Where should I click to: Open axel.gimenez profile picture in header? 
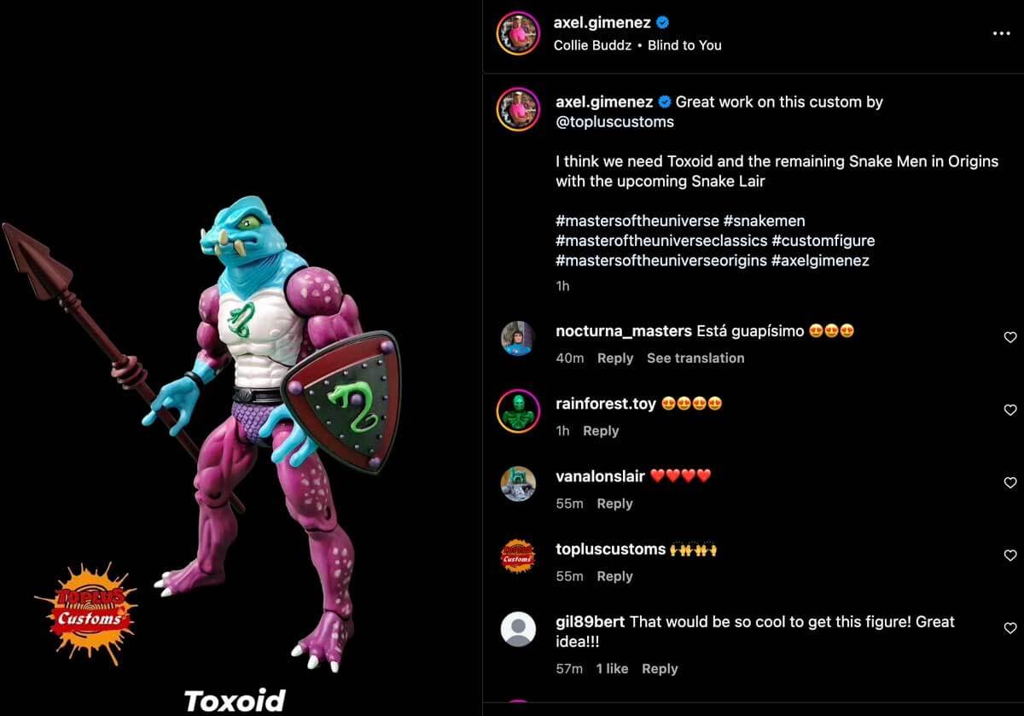[x=519, y=33]
